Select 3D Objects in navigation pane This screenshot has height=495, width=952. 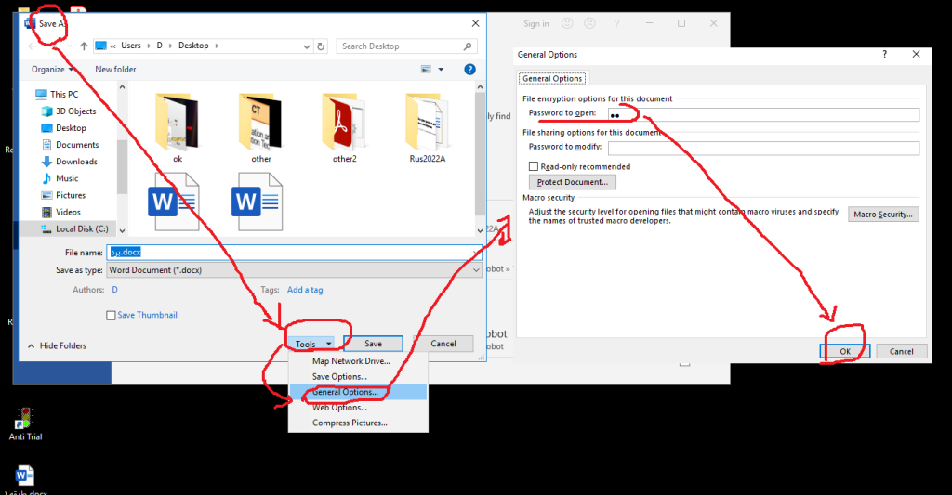tap(74, 111)
